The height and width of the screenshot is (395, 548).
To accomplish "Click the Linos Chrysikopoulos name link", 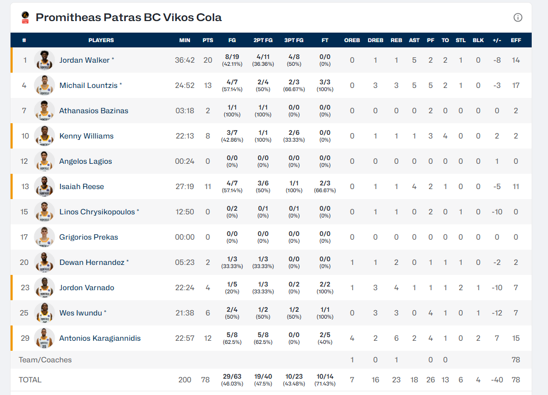I will tap(97, 212).
